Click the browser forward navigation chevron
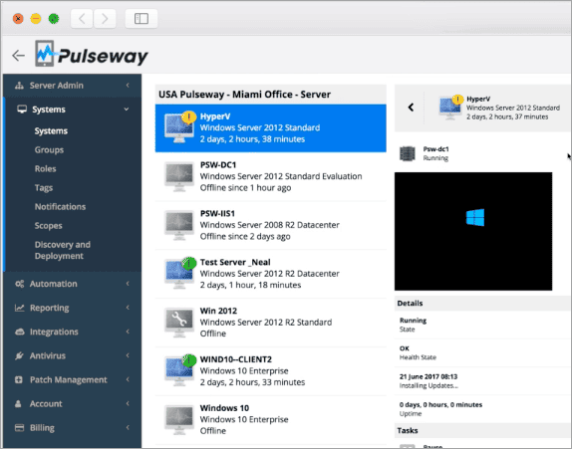572x449 pixels. point(105,19)
